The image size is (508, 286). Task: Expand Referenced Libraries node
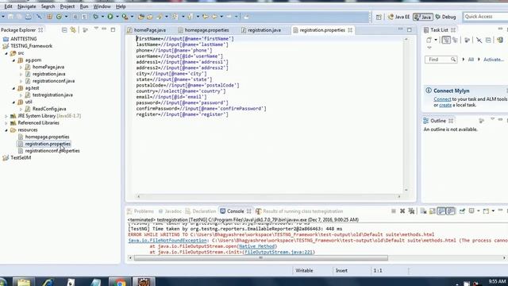pos(6,123)
